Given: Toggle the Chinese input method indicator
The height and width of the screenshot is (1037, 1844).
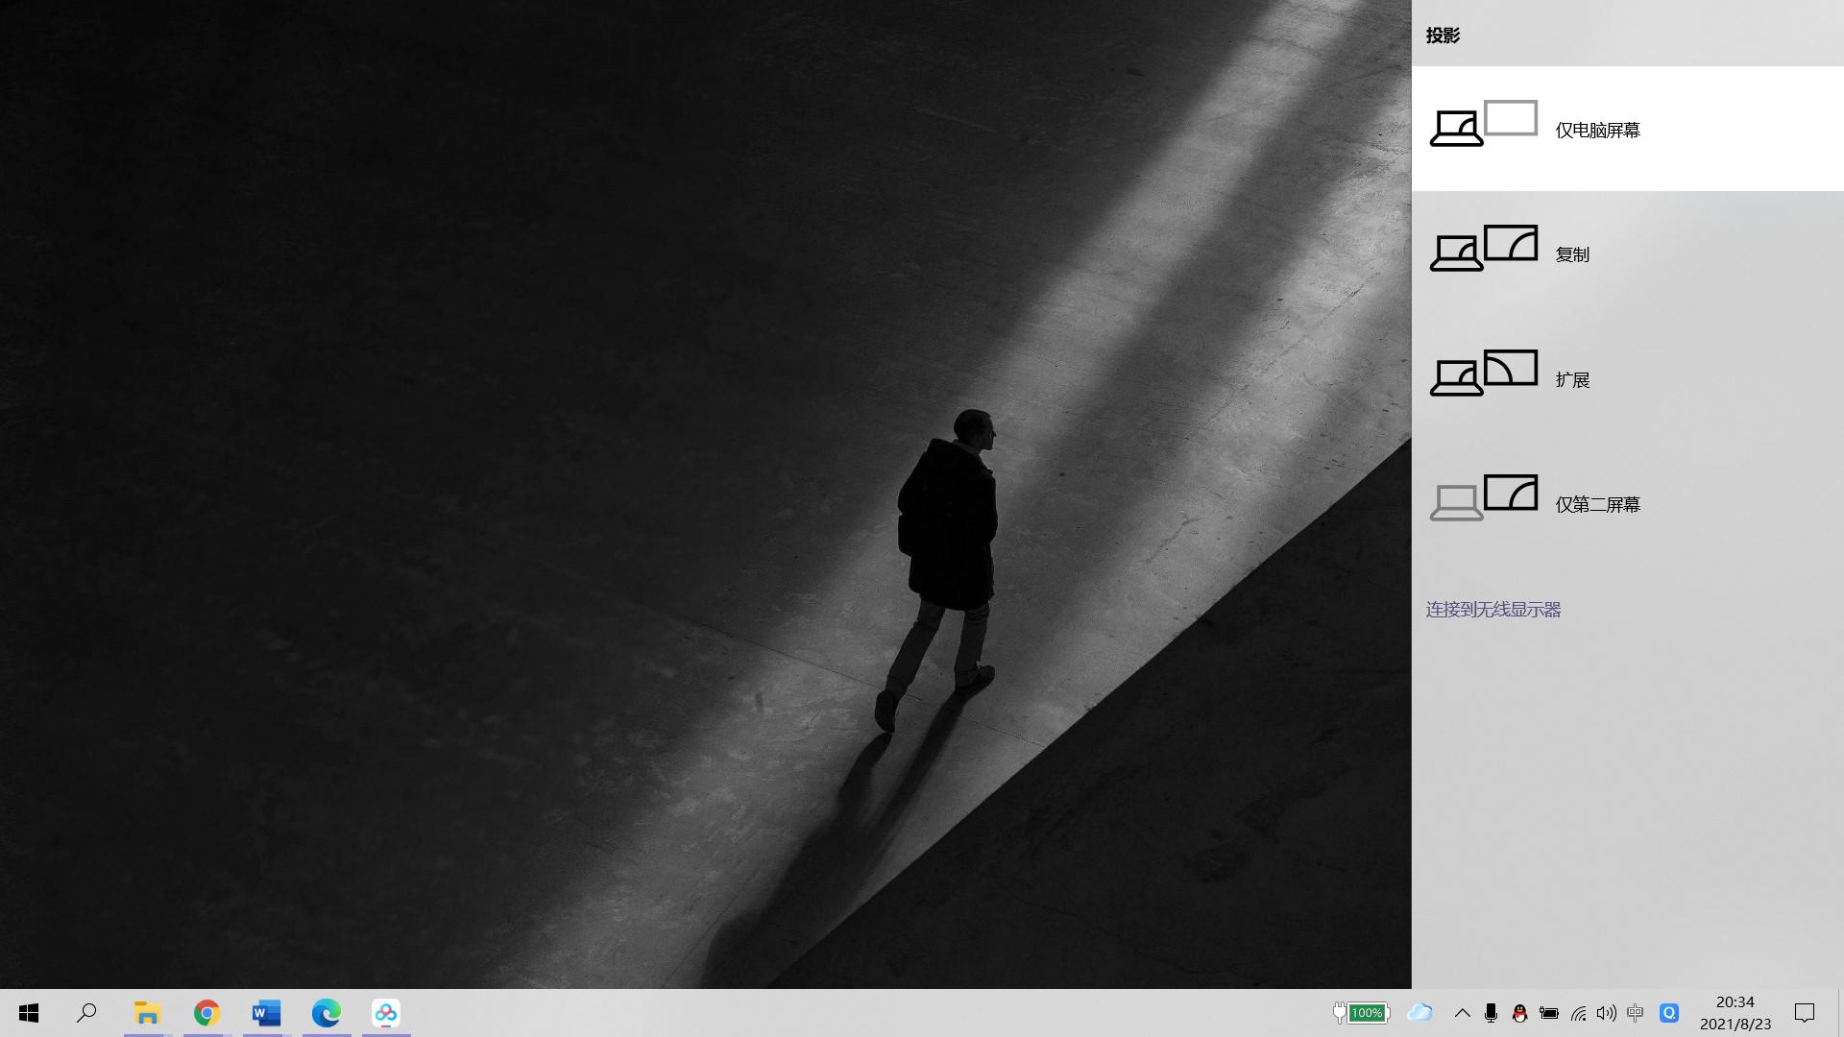Looking at the screenshot, I should point(1636,1013).
